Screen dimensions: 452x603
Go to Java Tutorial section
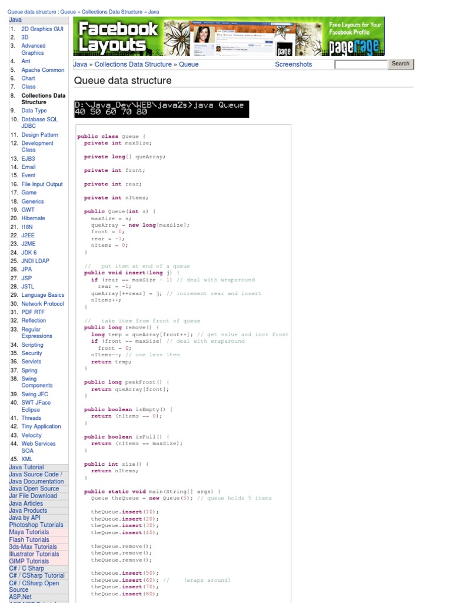click(26, 467)
